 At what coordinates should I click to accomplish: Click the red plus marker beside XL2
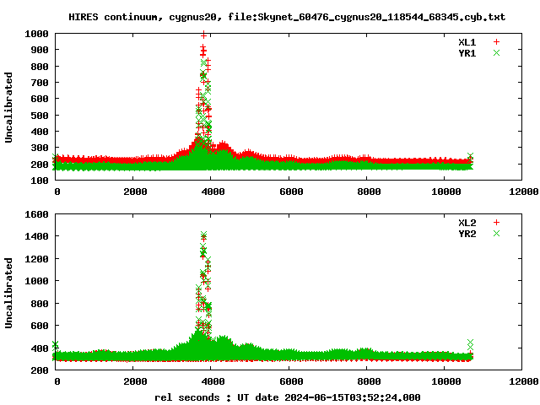tap(496, 223)
